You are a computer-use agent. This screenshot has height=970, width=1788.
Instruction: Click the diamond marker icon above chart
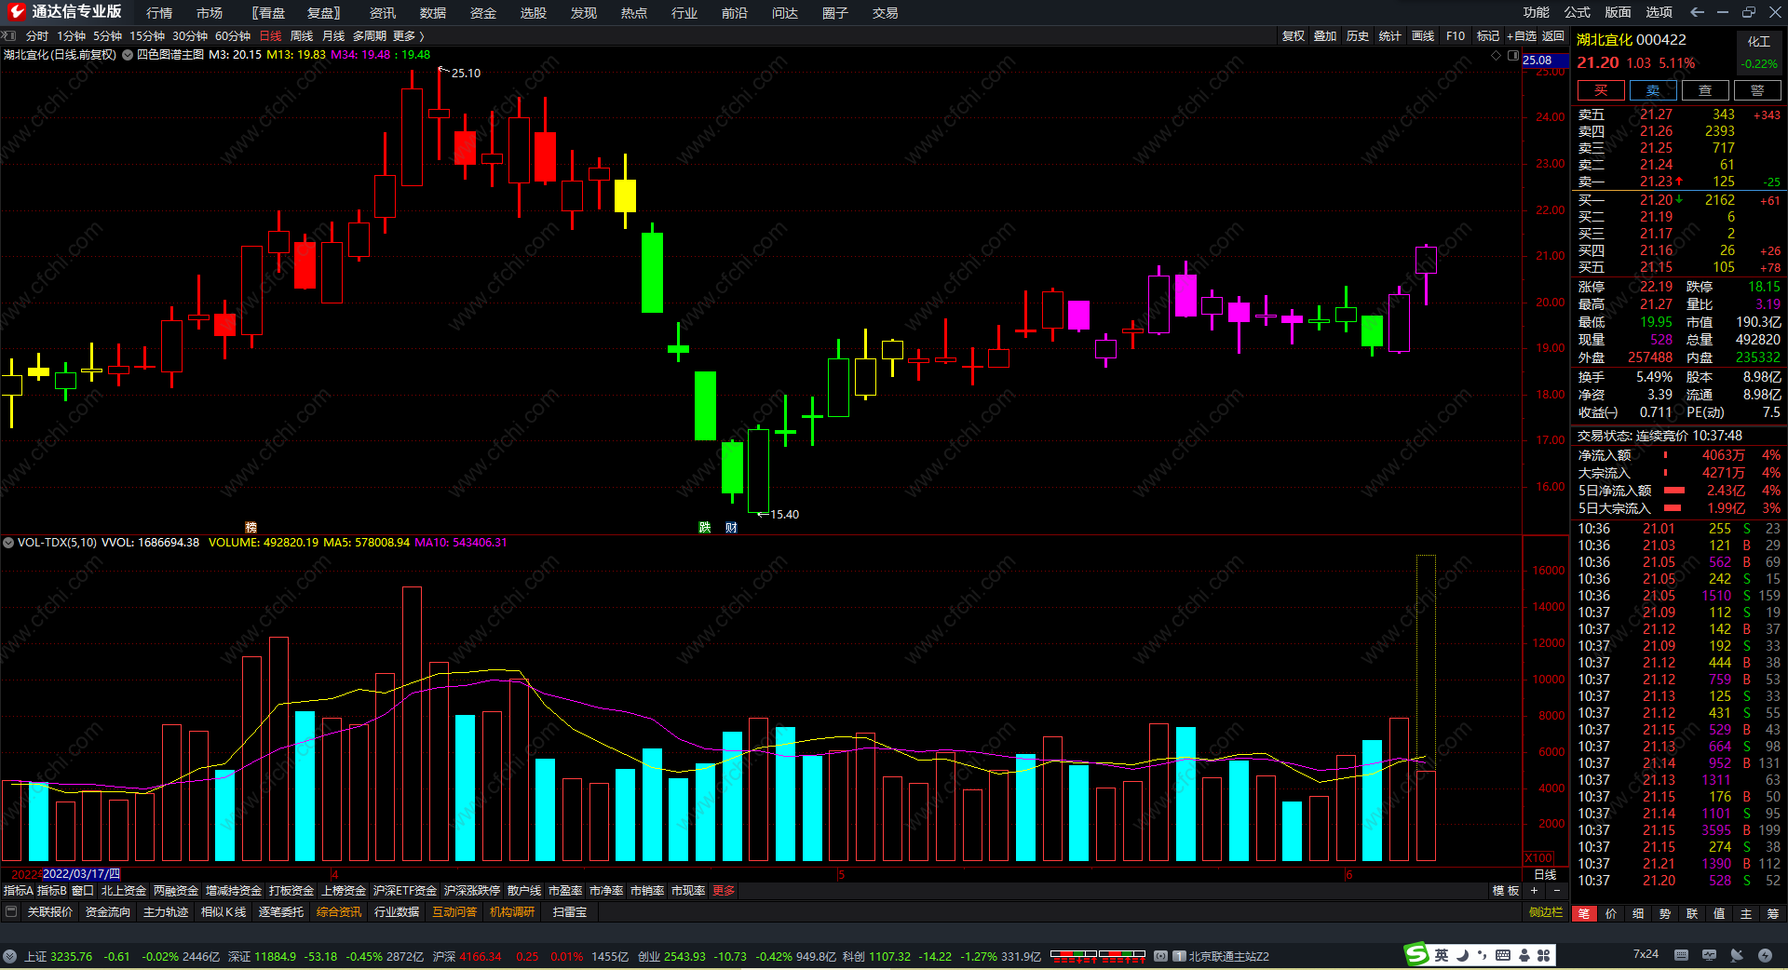click(1497, 56)
